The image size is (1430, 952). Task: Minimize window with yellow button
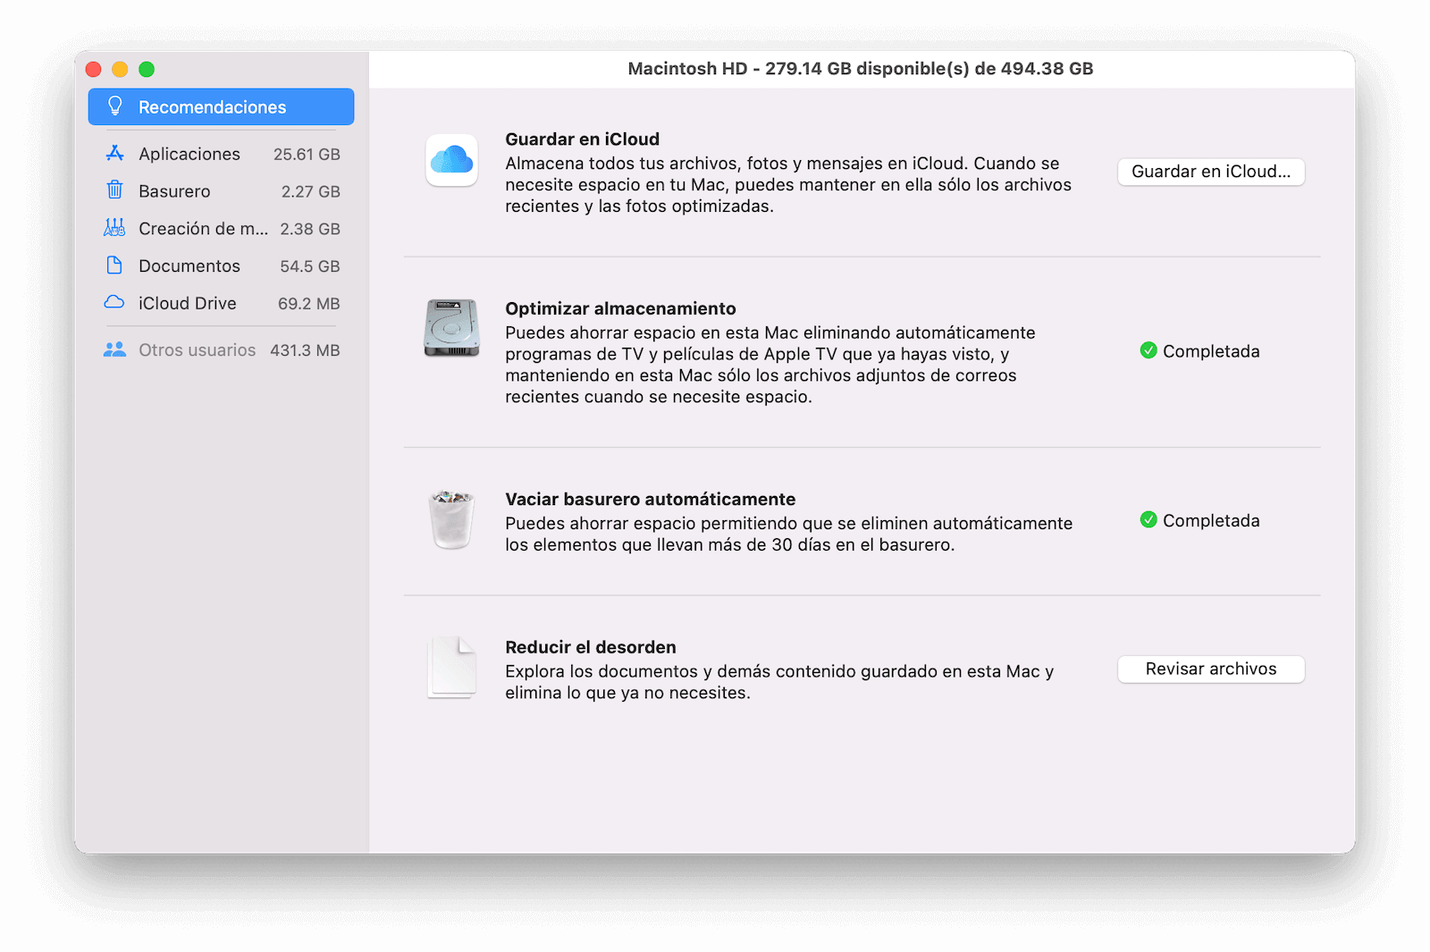(x=120, y=69)
